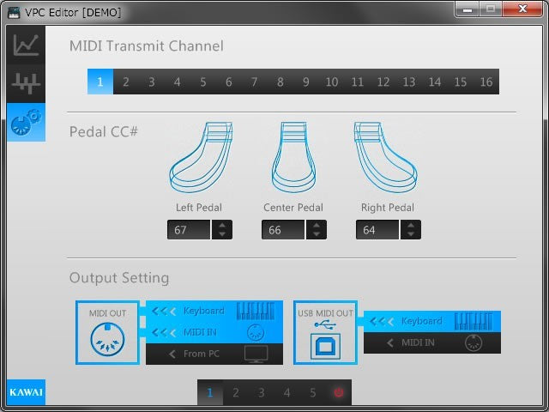Select MIDI transmit channel 1
Viewport: 549px width, 412px height.
[x=100, y=82]
